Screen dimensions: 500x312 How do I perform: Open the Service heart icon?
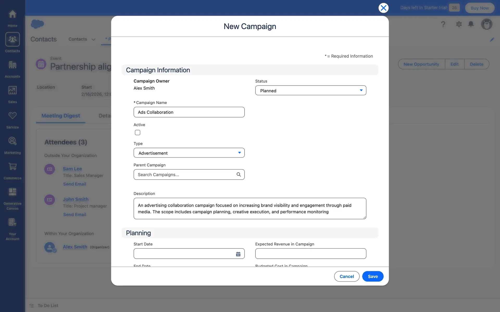click(12, 116)
